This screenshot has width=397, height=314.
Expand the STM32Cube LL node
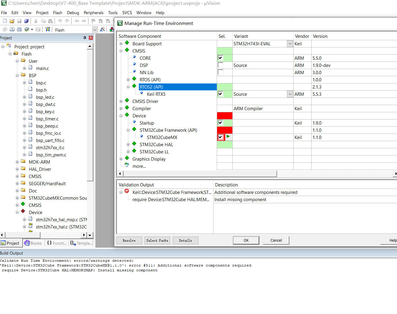(x=128, y=152)
